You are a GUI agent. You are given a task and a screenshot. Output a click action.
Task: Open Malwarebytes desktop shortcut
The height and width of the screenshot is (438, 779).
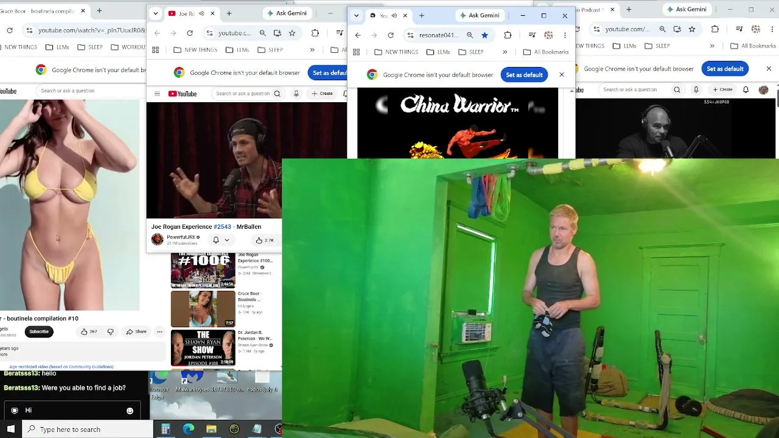pyautogui.click(x=192, y=382)
